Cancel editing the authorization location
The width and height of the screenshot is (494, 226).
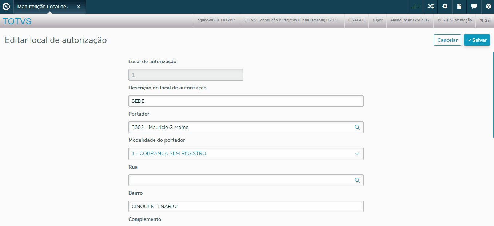pyautogui.click(x=447, y=40)
